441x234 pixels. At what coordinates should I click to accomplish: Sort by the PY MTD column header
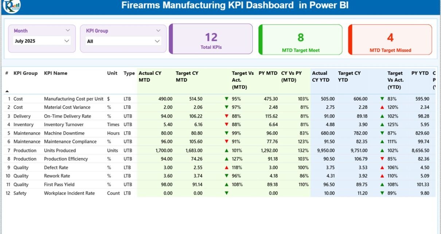(x=268, y=73)
